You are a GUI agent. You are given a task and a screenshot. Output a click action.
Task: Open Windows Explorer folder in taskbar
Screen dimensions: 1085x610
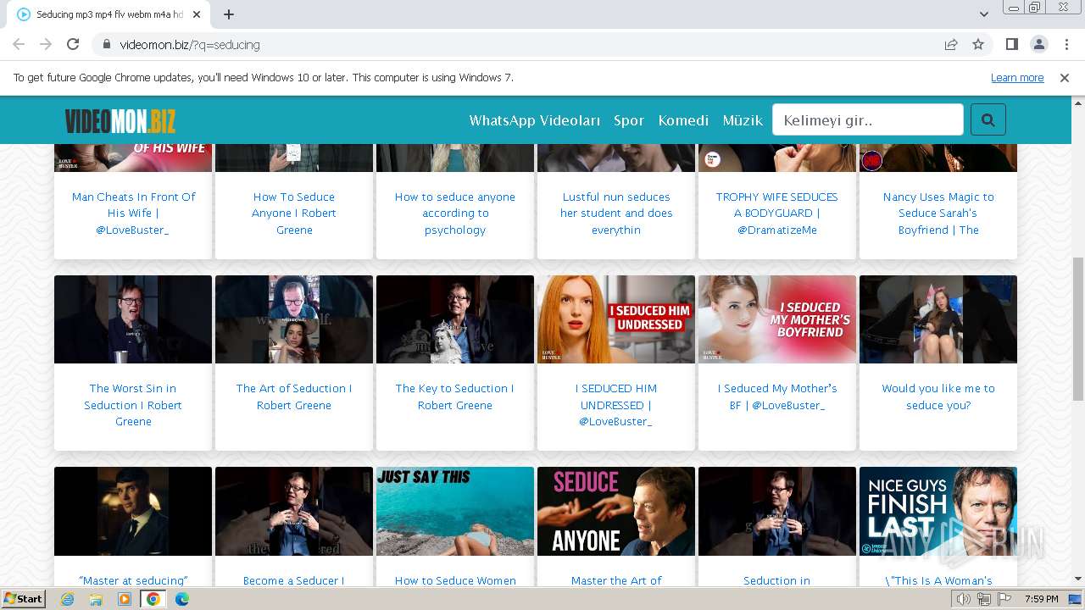(96, 599)
